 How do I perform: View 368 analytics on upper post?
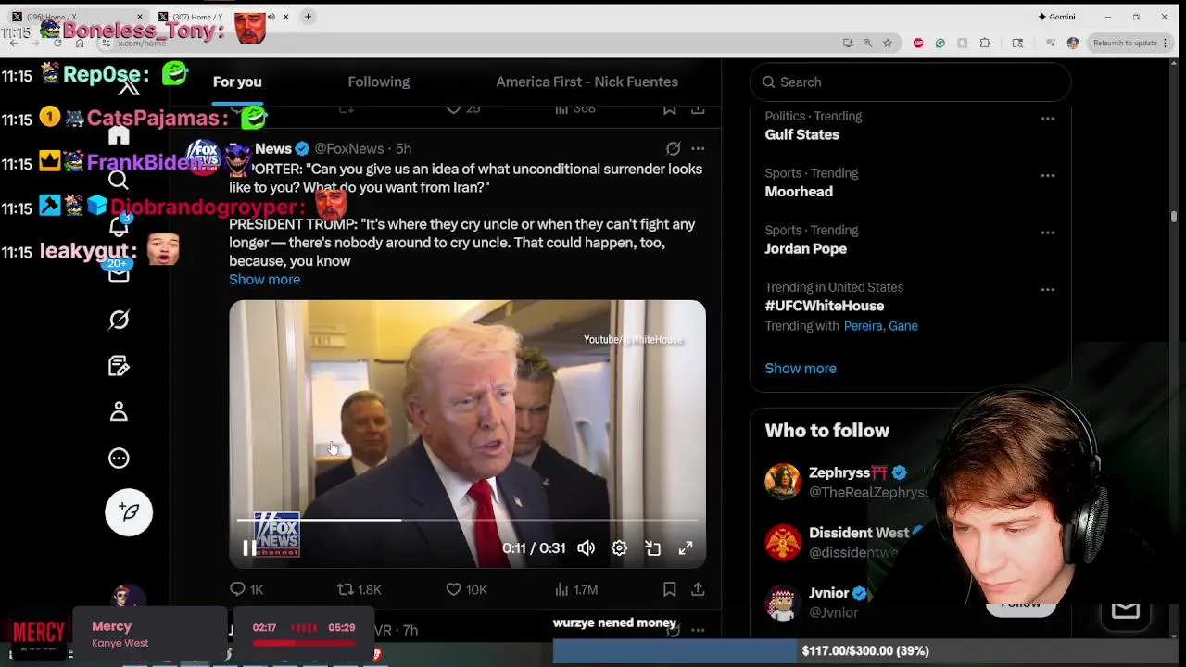(x=574, y=109)
